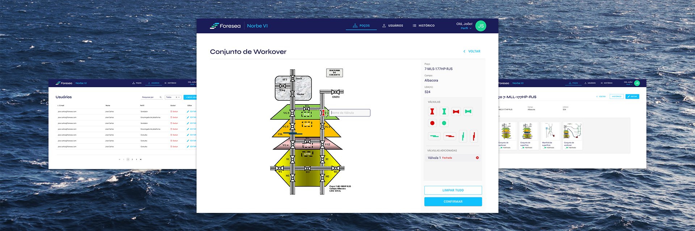Toggle Habilitado on the rightmost Conjunto de workover card
695x231 pixels.
[567, 147]
